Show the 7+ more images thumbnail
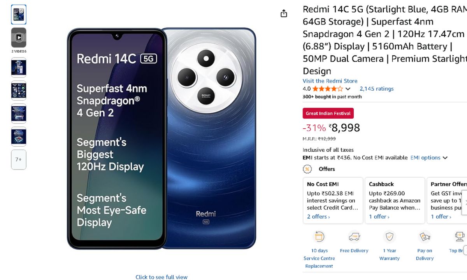 [19, 159]
